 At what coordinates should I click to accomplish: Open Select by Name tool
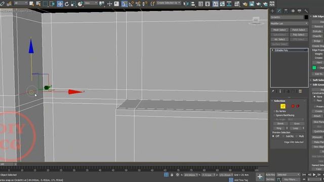click(38, 4)
